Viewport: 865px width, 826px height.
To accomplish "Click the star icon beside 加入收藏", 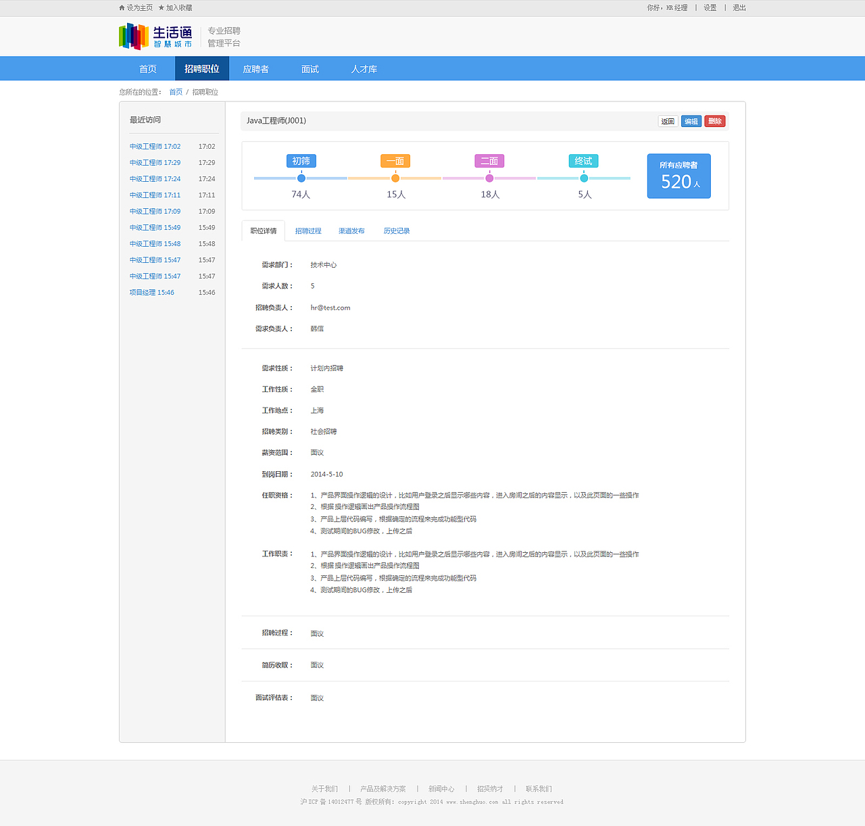I will (x=162, y=8).
